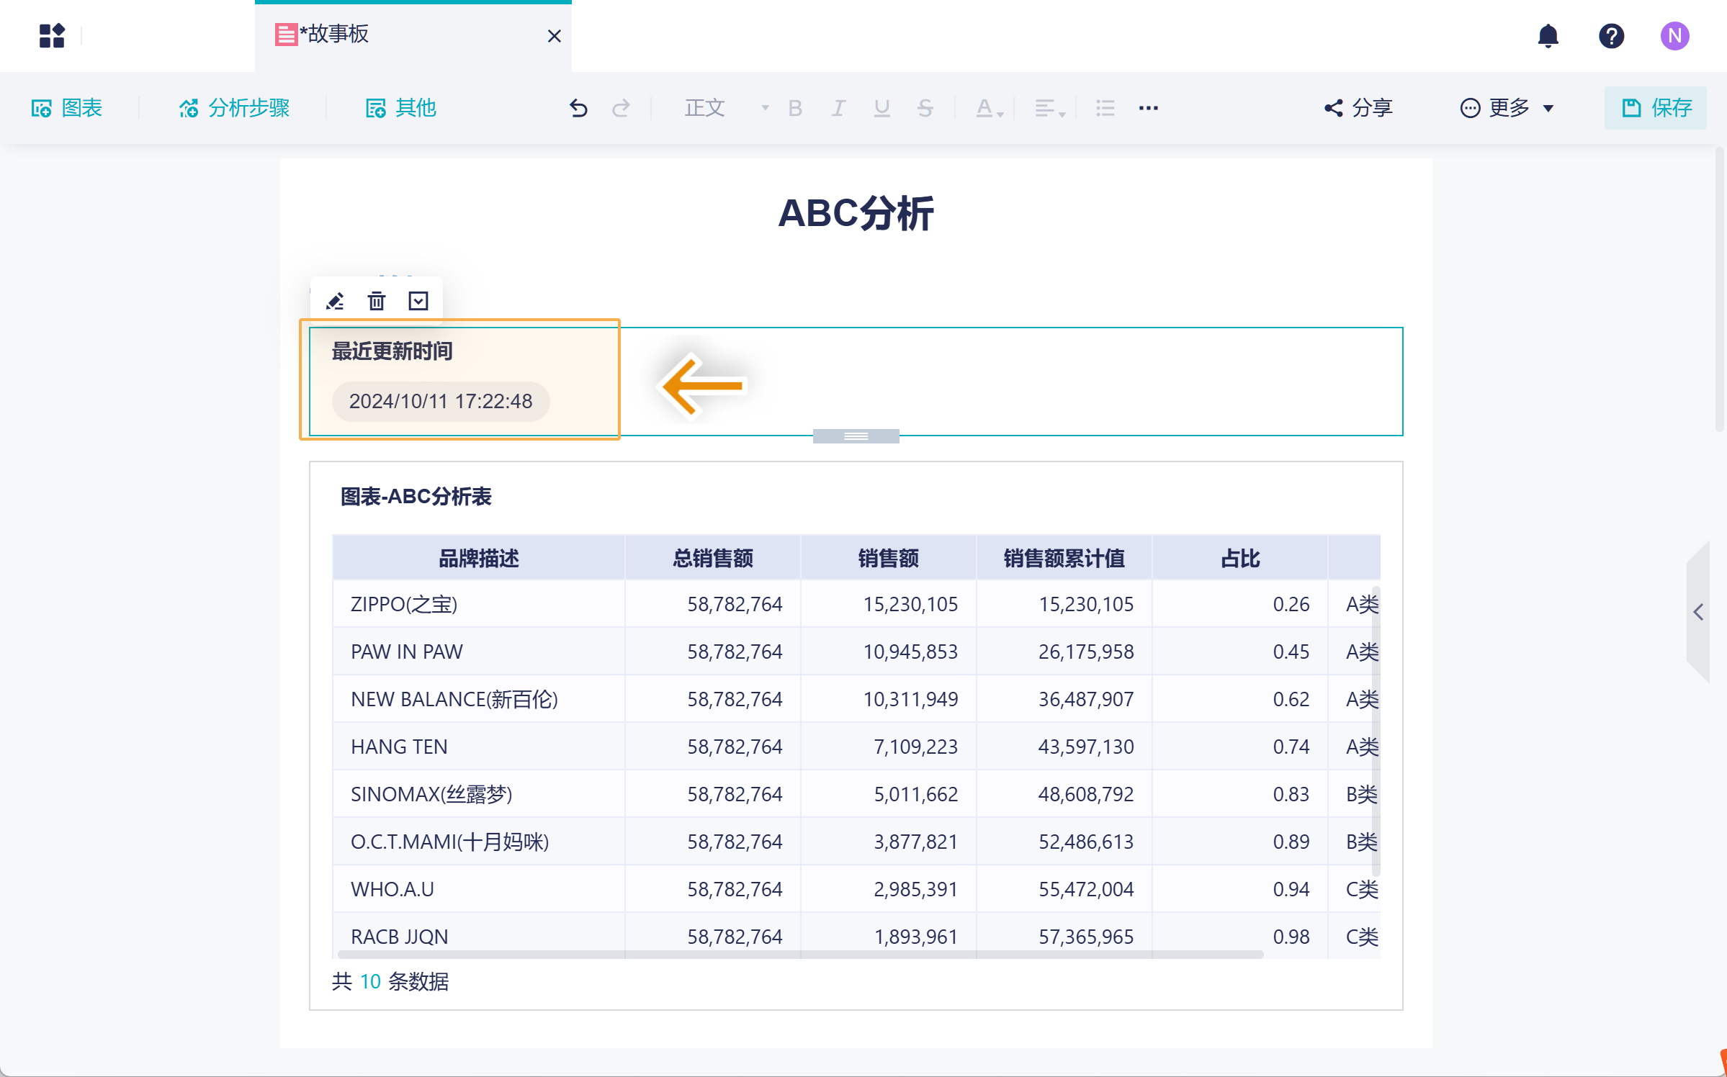Click the 7,109,223 sales cell
This screenshot has width=1727, height=1077.
889,747
